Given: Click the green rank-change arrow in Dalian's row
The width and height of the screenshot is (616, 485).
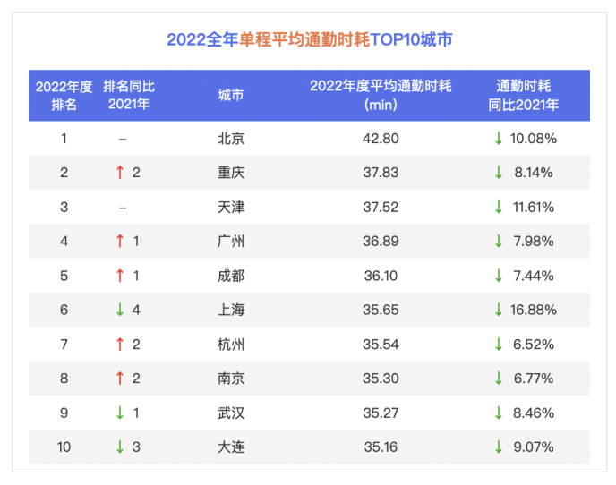Looking at the screenshot, I should point(119,447).
